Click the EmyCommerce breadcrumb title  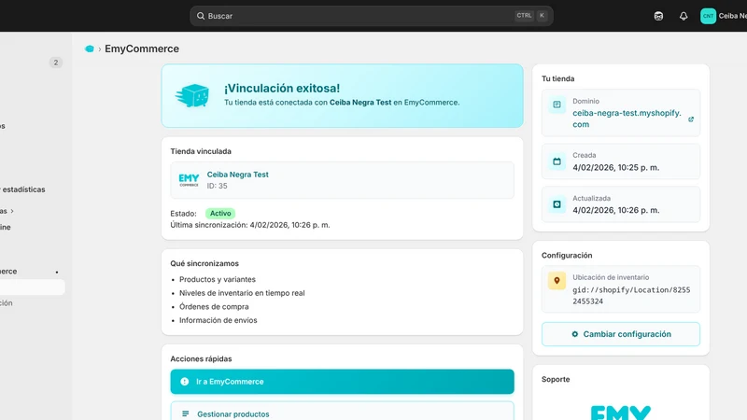pos(142,49)
